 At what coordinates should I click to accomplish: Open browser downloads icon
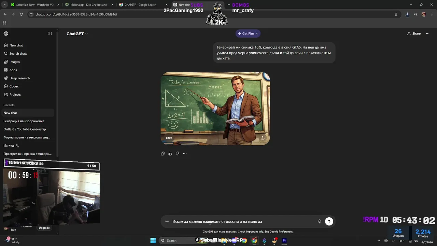[407, 14]
